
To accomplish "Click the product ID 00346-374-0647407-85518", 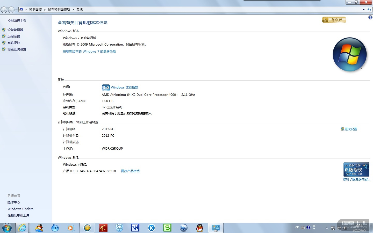I will (x=96, y=171).
